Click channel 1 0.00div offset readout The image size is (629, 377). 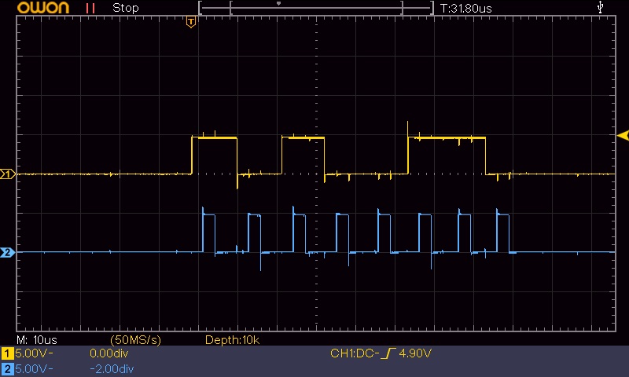(x=109, y=353)
